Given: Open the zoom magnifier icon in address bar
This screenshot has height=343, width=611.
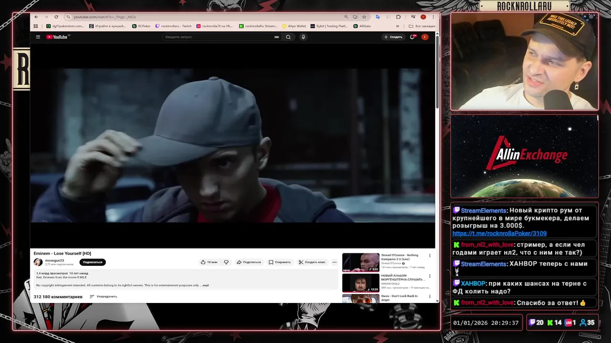Looking at the screenshot, I should pyautogui.click(x=346, y=17).
